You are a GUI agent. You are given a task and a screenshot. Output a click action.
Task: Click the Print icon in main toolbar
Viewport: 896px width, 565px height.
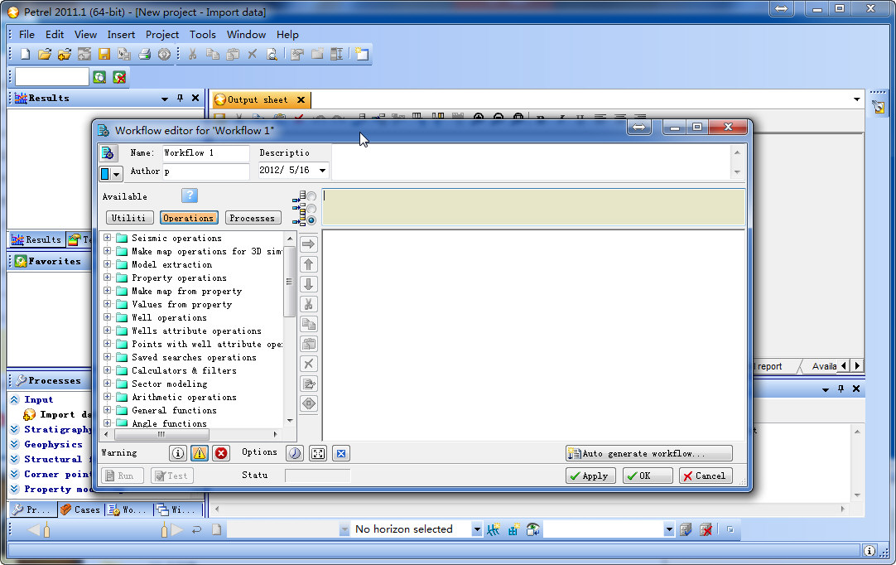(145, 55)
